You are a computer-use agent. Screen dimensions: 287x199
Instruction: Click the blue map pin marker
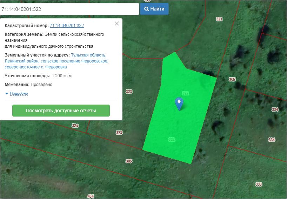click(179, 103)
